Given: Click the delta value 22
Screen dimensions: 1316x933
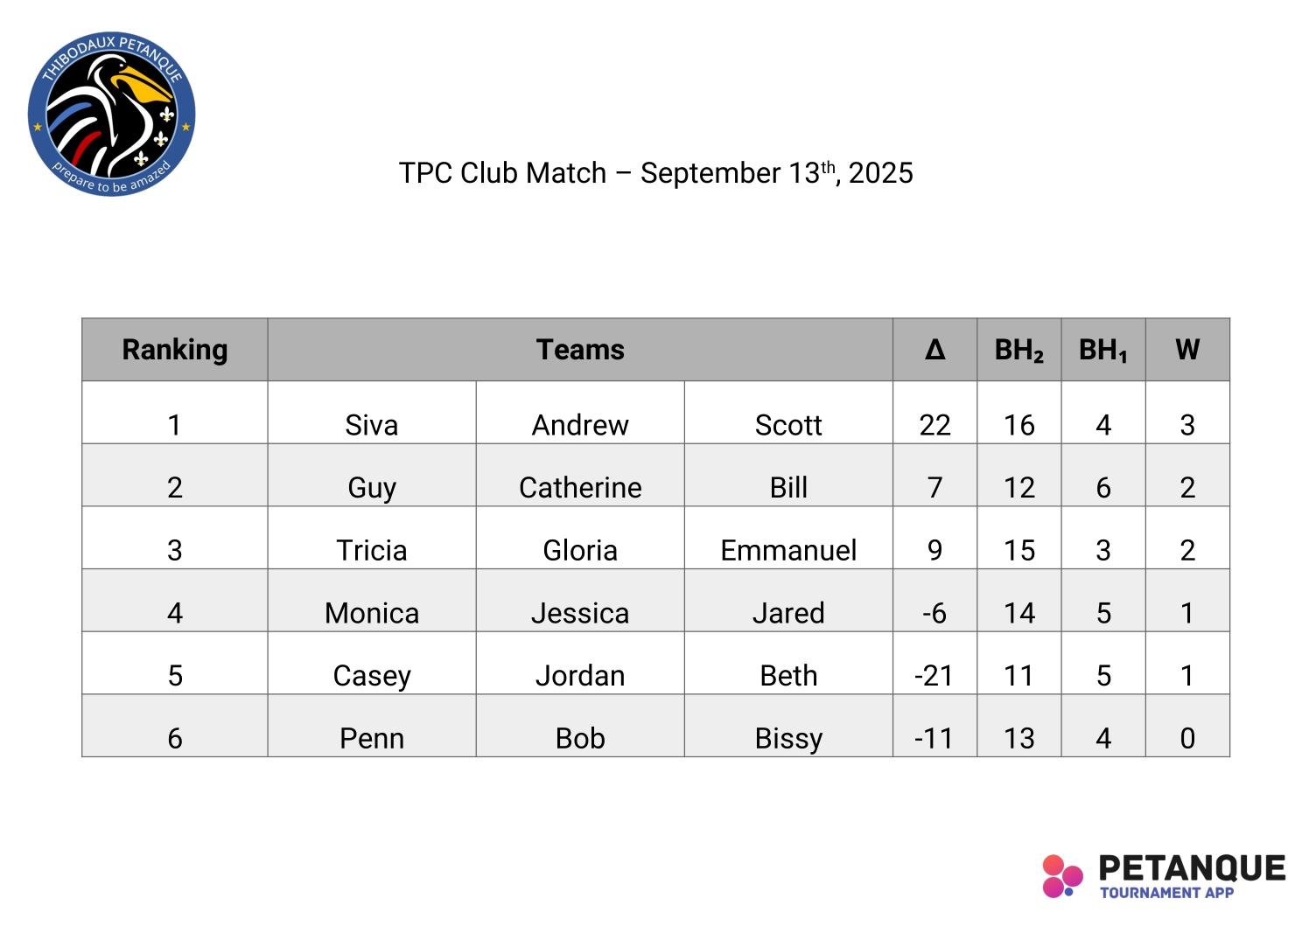Looking at the screenshot, I should click(x=934, y=424).
